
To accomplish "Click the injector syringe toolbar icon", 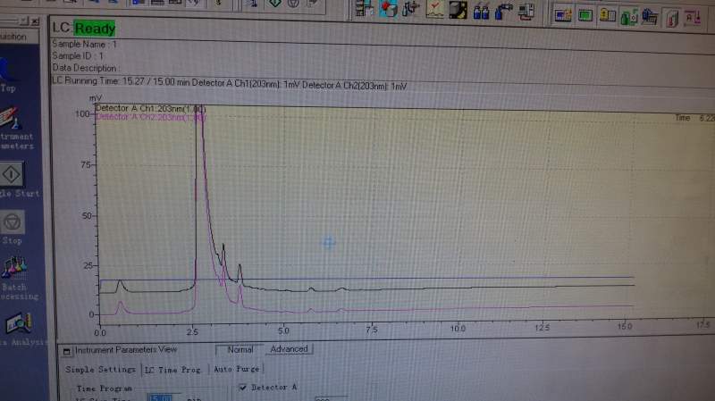I will click(410, 9).
